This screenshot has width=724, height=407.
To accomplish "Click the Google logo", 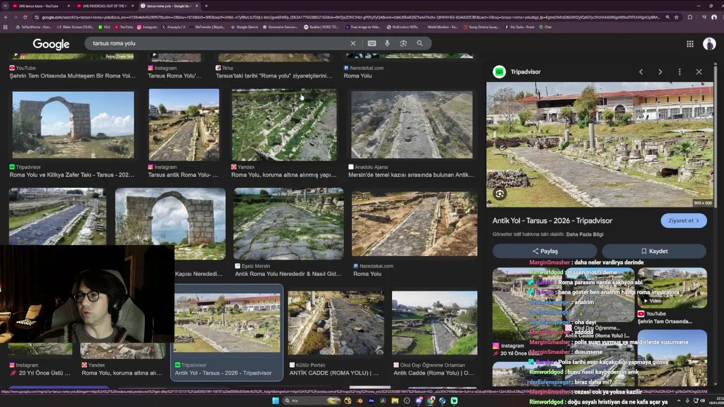I will [51, 44].
